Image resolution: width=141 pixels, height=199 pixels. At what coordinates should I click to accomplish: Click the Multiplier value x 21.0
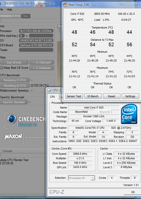(x=80, y=158)
